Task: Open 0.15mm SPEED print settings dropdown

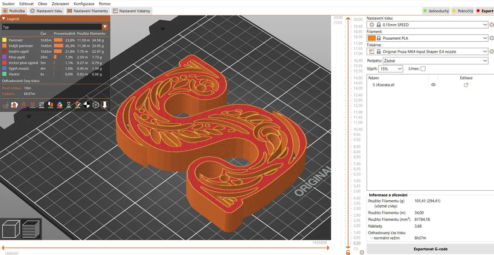Action: (428, 25)
